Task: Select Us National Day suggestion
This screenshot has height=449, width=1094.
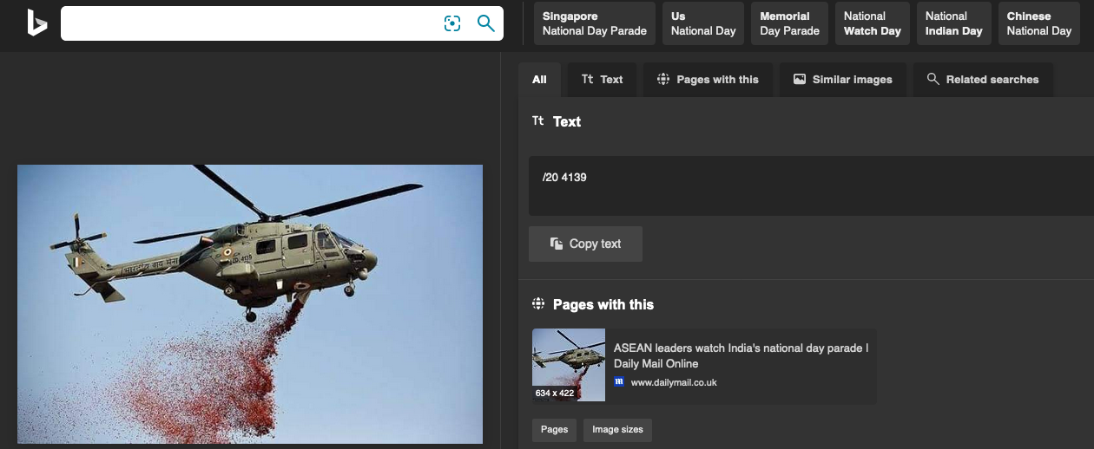Action: (x=703, y=23)
